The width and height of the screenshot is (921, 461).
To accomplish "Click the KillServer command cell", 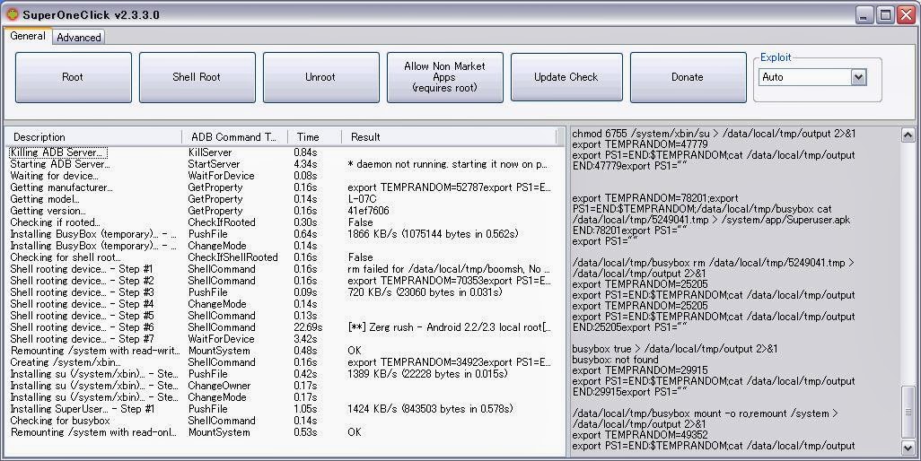I will pyautogui.click(x=210, y=152).
